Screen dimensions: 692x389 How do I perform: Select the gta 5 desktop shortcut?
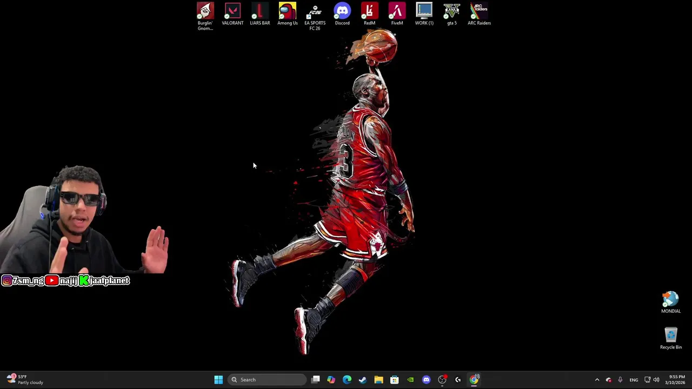[x=452, y=14]
